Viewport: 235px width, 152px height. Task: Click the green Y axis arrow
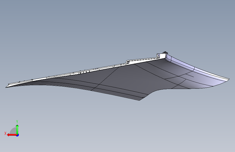(x=17, y=130)
